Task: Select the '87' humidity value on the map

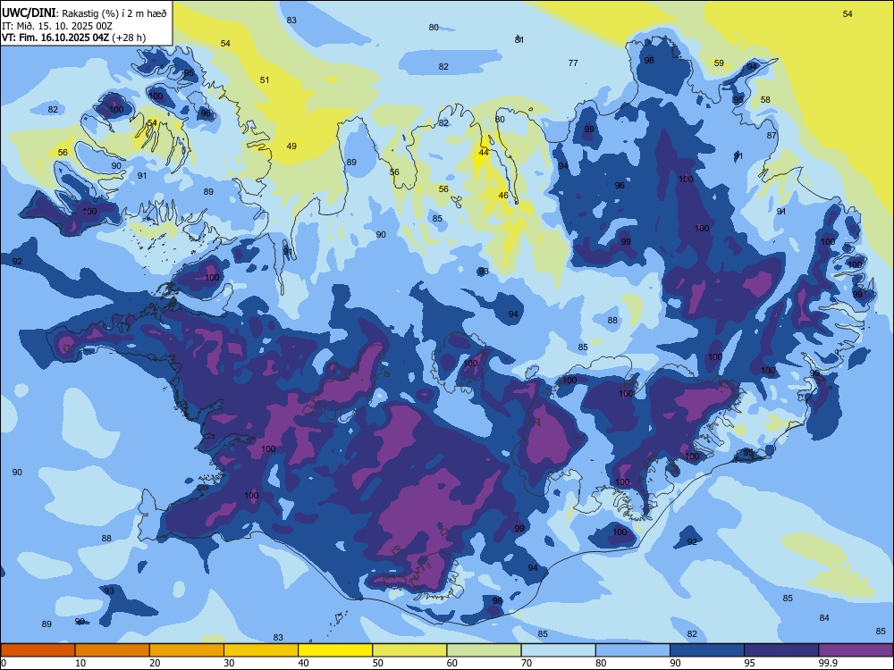Action: pyautogui.click(x=772, y=135)
